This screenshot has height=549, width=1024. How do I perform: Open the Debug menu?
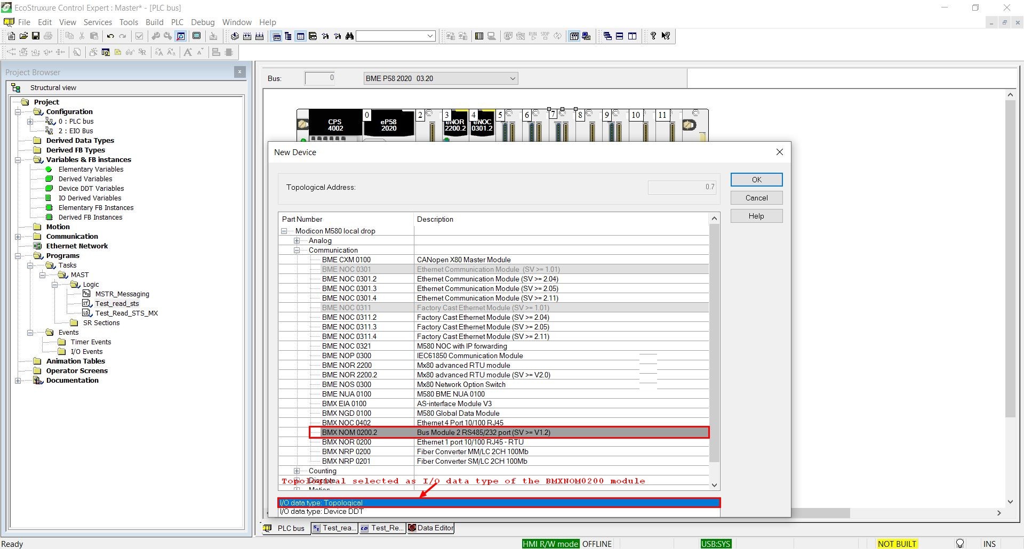203,22
